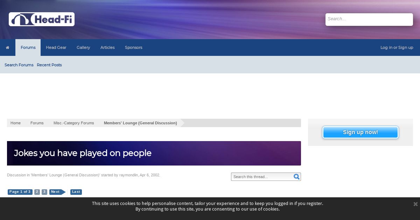Open the Forums breadcrumb
The width and height of the screenshot is (420, 220).
pyautogui.click(x=37, y=123)
